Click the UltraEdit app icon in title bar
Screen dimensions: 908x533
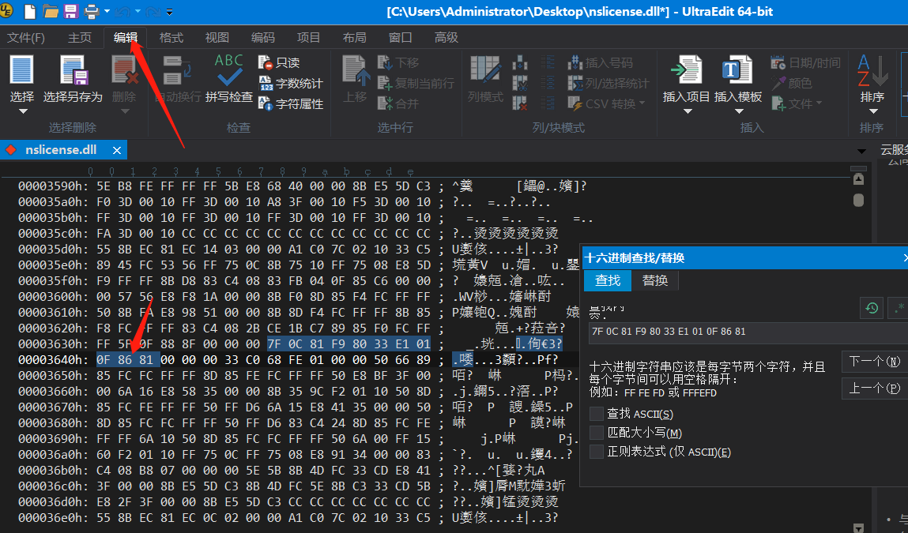(x=7, y=11)
